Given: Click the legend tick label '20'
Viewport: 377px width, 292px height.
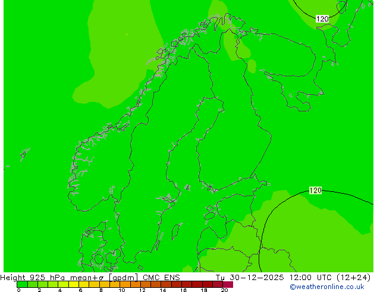Looking at the screenshot, I should (225, 290).
